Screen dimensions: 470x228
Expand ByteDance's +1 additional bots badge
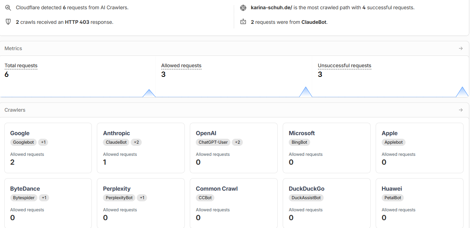tap(44, 198)
